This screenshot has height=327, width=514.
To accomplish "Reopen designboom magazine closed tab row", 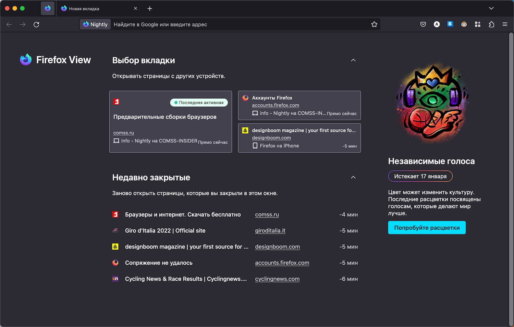I will (235, 247).
